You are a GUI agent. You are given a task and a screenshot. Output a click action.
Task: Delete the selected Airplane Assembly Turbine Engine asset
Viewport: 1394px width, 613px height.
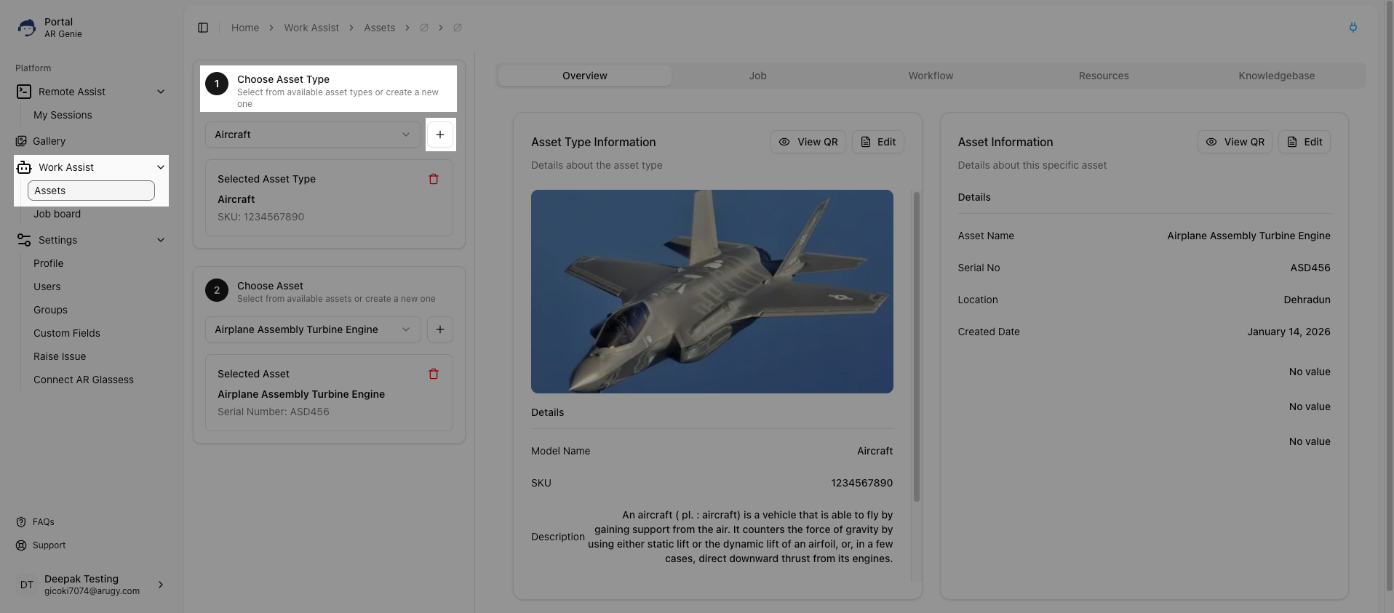[x=434, y=374]
